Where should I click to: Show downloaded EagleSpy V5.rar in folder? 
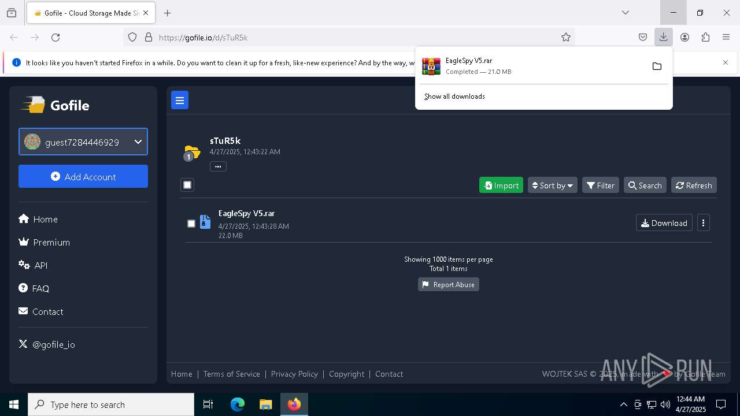coord(657,66)
